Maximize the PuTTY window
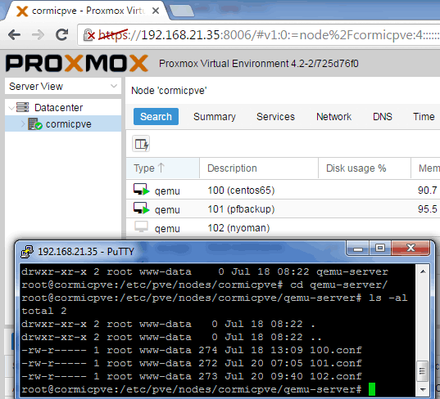Image resolution: width=440 pixels, height=399 pixels. click(x=380, y=248)
